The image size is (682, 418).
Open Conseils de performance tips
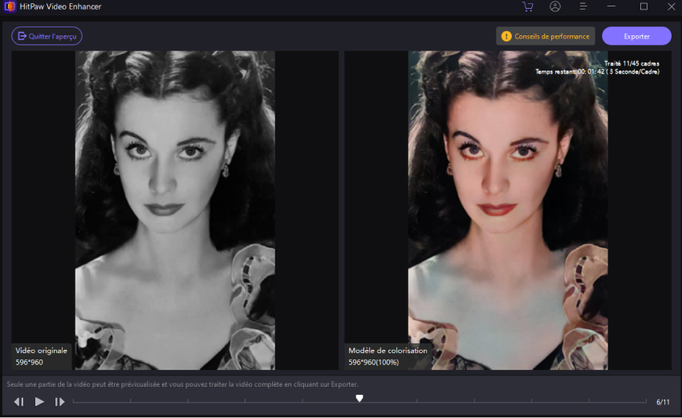(x=546, y=36)
